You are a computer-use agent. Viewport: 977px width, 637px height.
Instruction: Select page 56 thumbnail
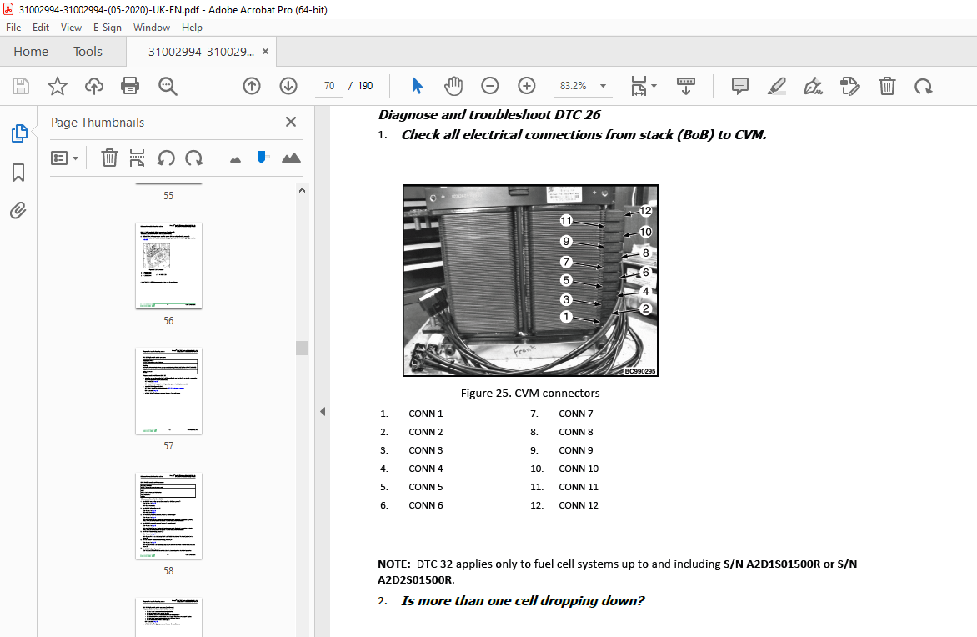(x=169, y=265)
